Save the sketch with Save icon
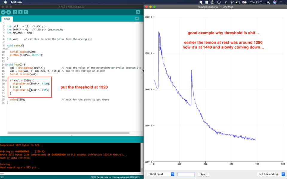This screenshot has width=287, height=179. pyautogui.click(x=26, y=12)
